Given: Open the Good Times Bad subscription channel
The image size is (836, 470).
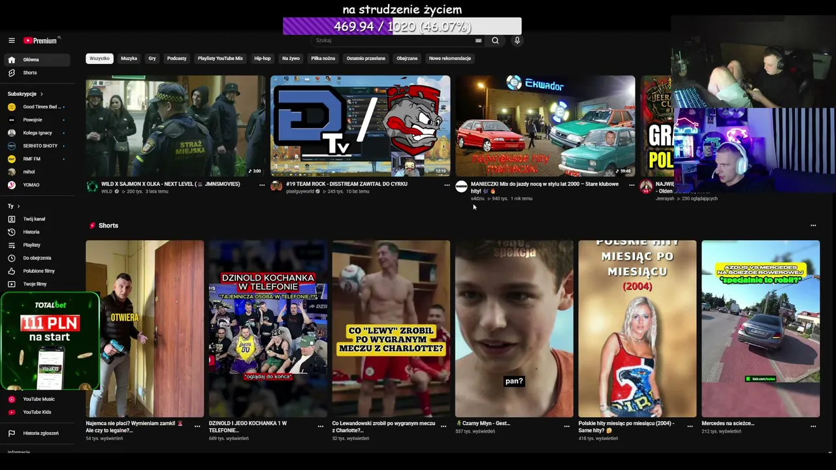Looking at the screenshot, I should [36, 106].
